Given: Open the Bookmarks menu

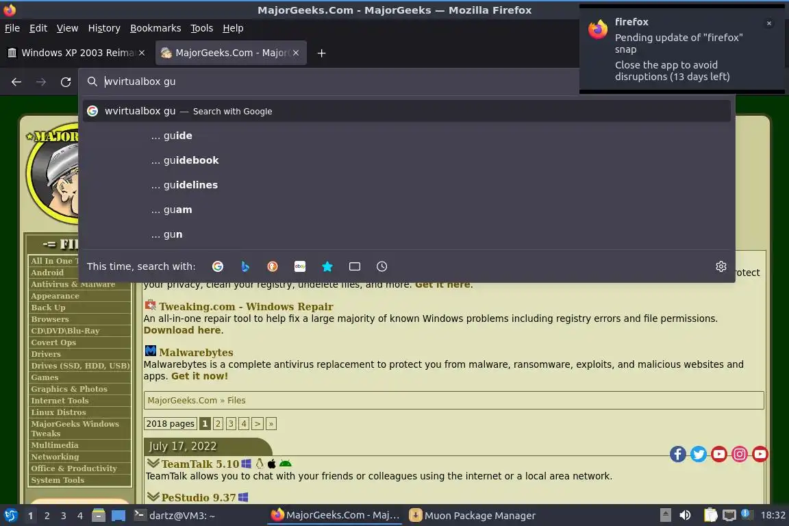Looking at the screenshot, I should click(x=155, y=28).
